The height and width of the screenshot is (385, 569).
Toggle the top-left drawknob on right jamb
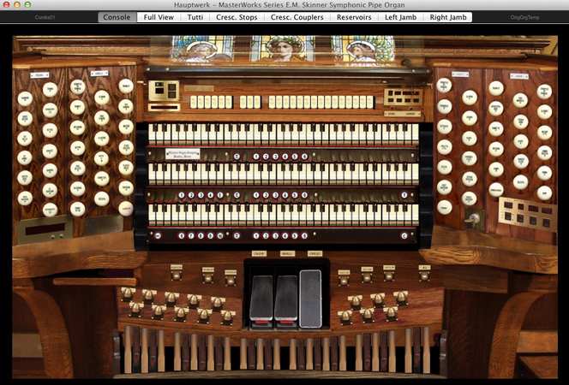pyautogui.click(x=444, y=86)
